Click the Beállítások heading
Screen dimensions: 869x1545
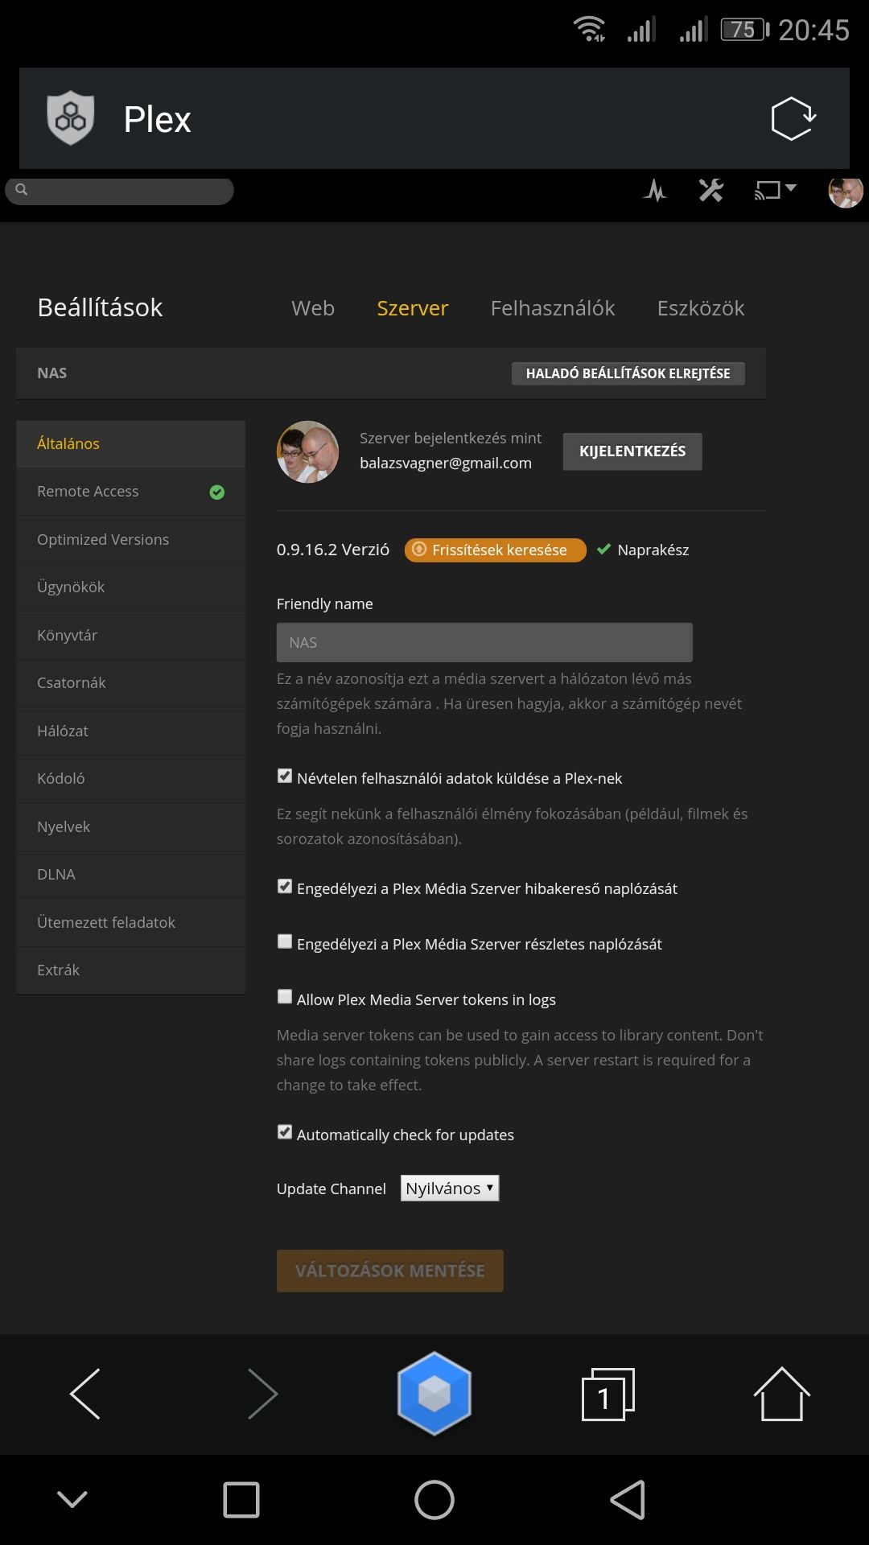pyautogui.click(x=100, y=307)
